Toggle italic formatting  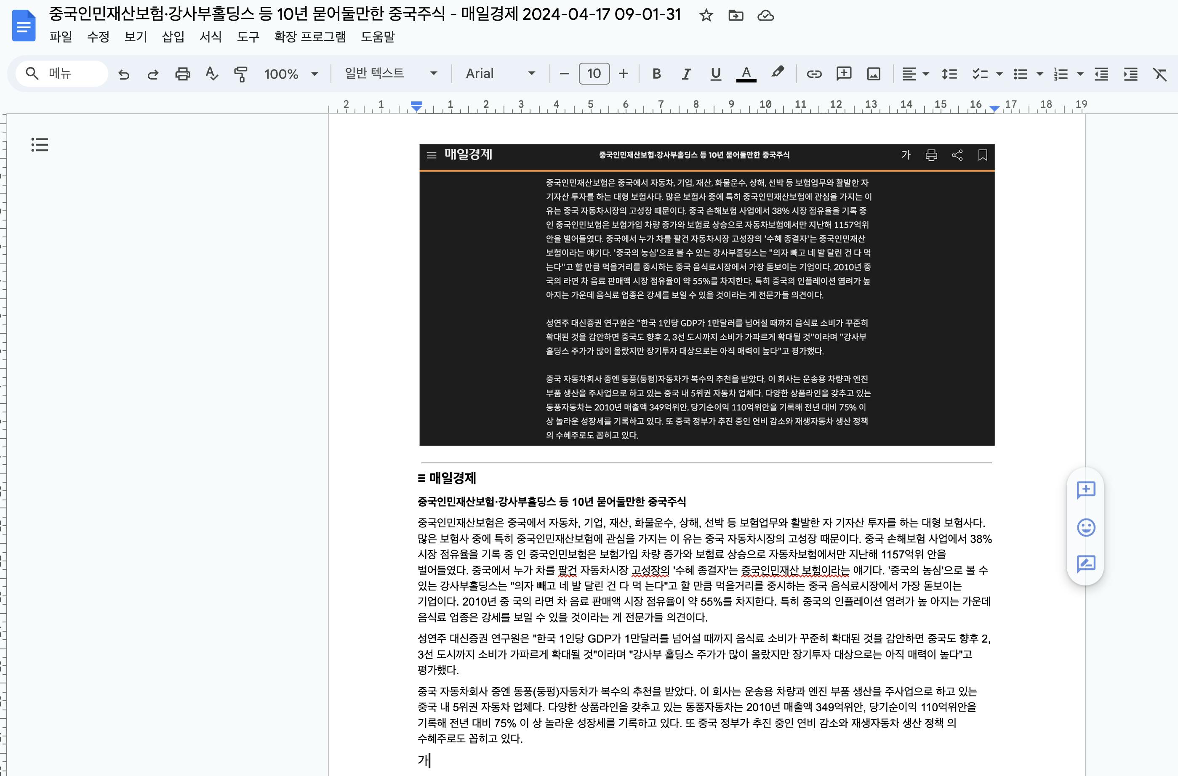[x=686, y=74]
